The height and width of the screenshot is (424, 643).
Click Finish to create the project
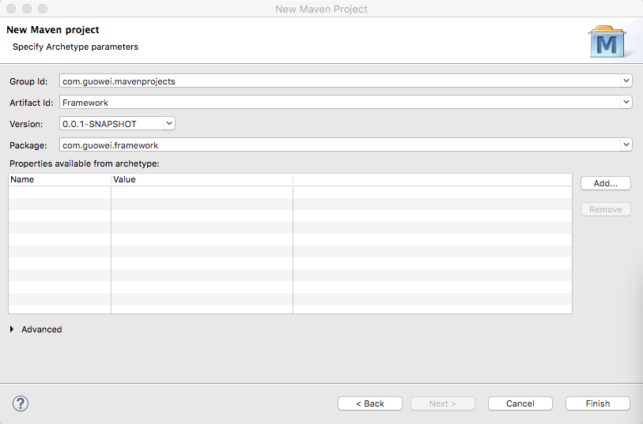tap(597, 403)
